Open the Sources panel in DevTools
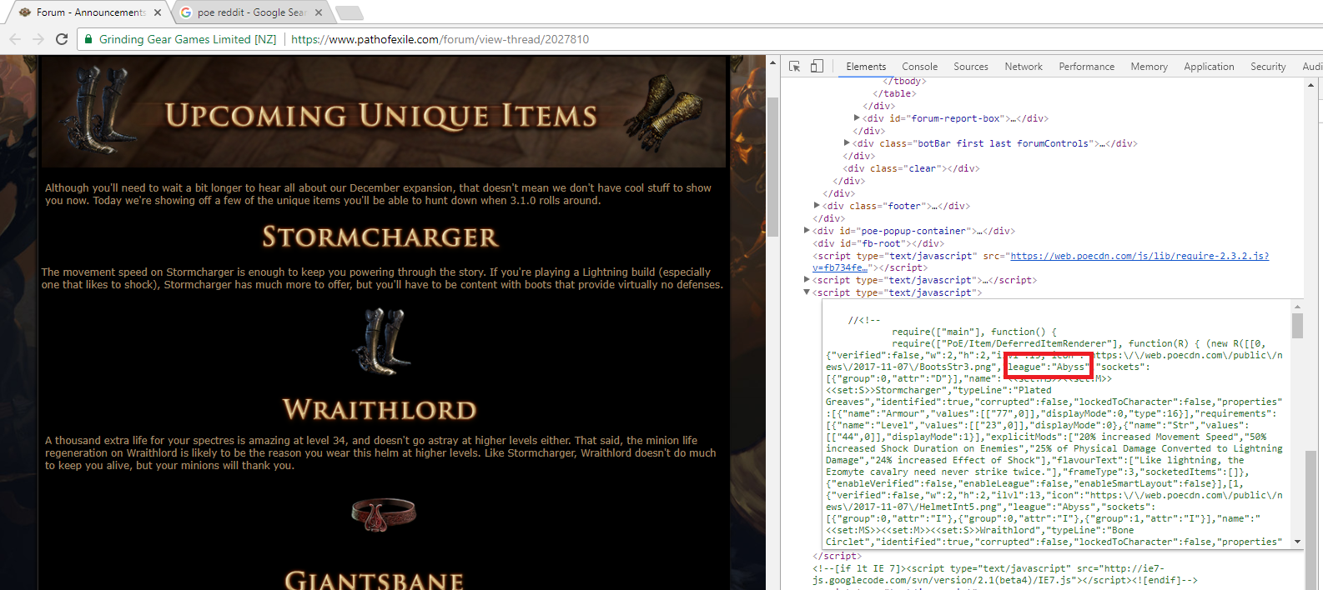 tap(971, 67)
